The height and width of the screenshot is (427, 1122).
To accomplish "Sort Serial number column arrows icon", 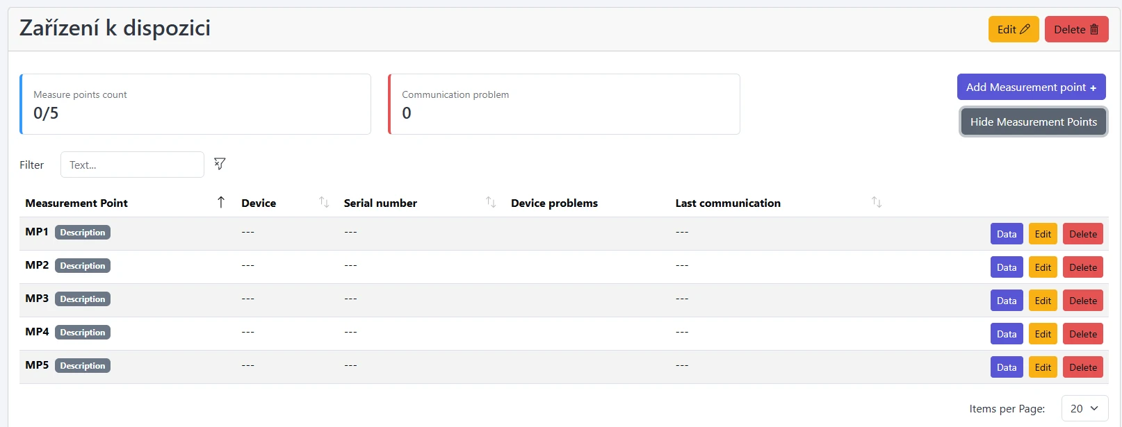I will (x=491, y=202).
